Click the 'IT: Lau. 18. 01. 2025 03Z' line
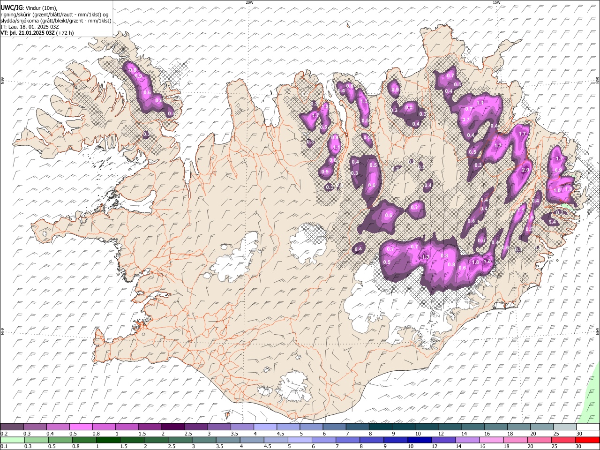The image size is (600, 450). click(x=30, y=27)
